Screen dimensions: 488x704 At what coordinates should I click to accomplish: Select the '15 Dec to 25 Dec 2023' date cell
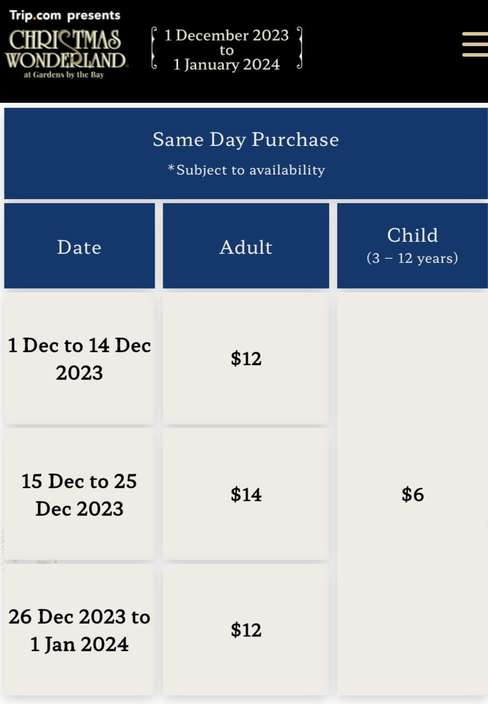[79, 495]
